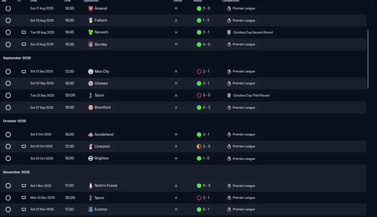Select the Sunderland match row circle
This screenshot has height=217, width=377.
[8, 135]
